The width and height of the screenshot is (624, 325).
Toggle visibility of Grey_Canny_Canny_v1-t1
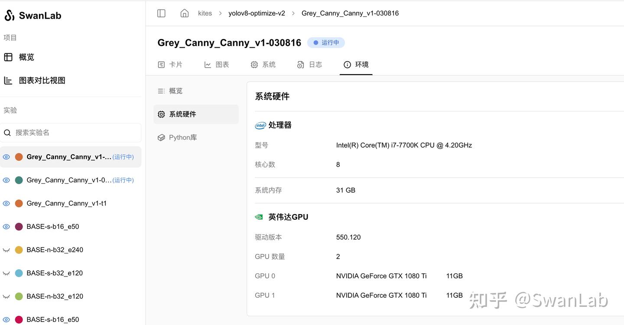6,204
